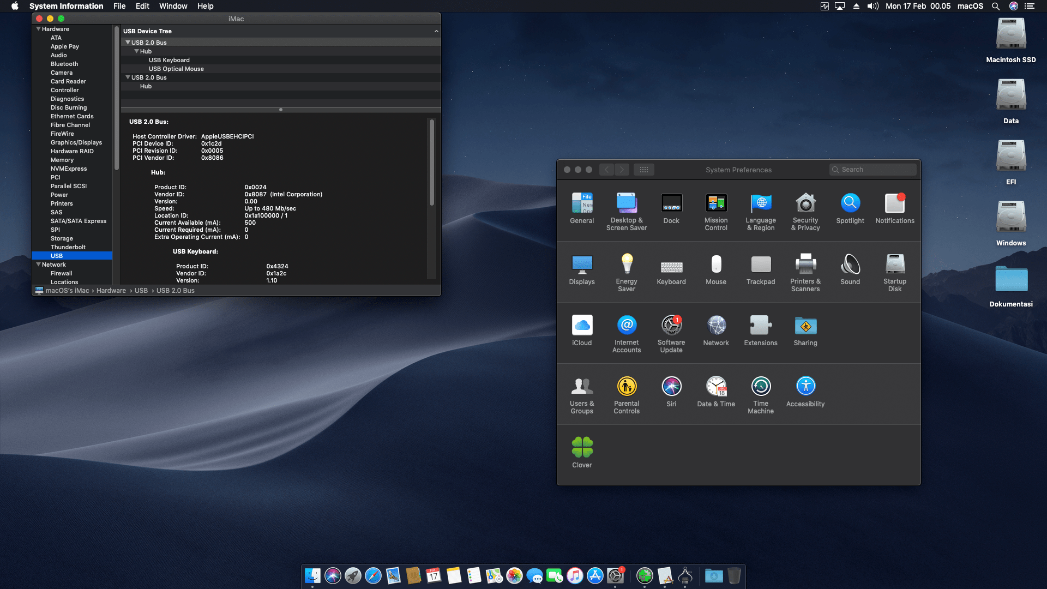Open Spotlight preferences
Viewport: 1047px width, 589px height.
(850, 208)
